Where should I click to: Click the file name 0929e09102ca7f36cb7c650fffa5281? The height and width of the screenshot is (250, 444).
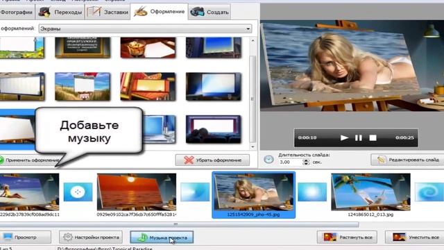137,215
